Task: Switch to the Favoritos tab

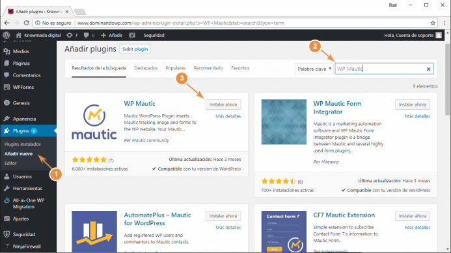Action: coord(240,68)
